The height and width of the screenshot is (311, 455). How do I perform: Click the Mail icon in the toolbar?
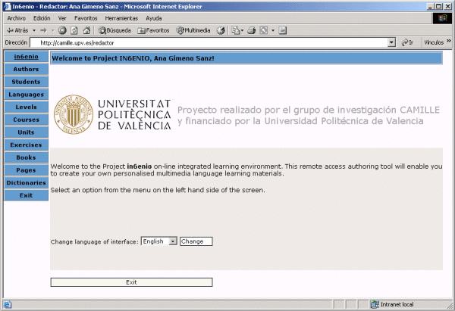point(237,30)
